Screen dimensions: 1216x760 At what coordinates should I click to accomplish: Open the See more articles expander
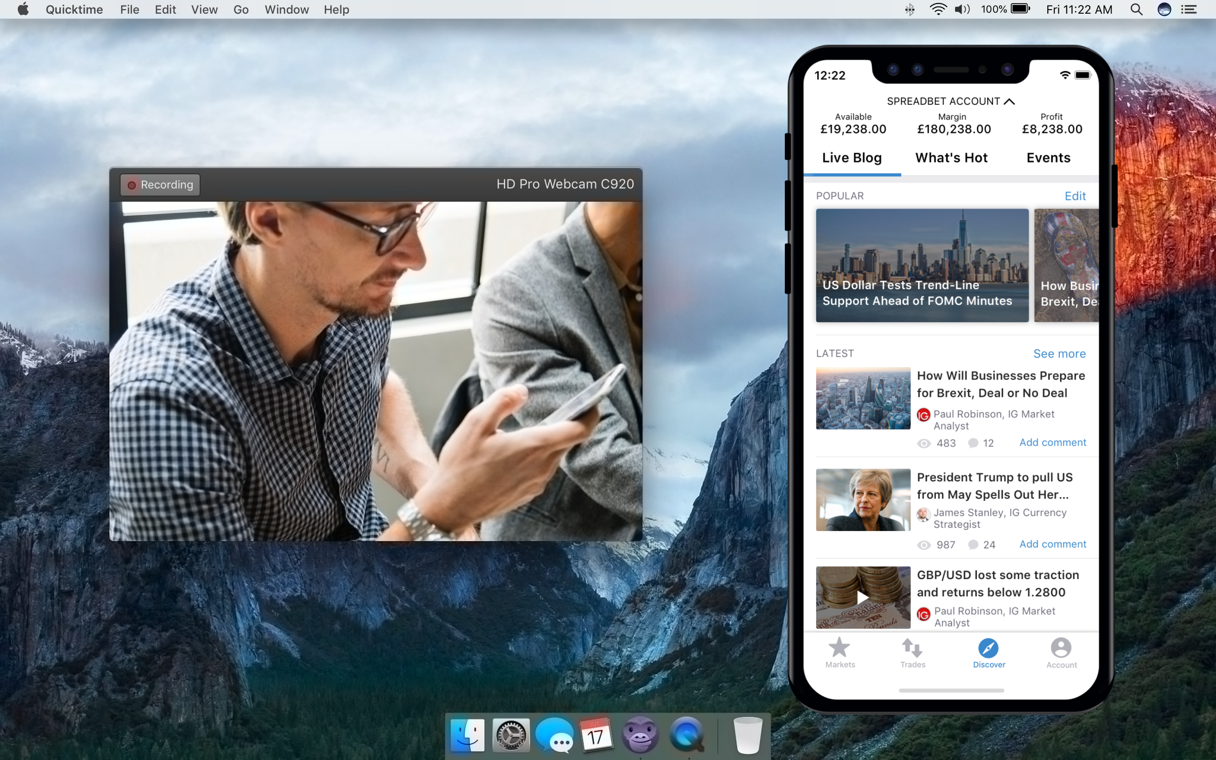[1059, 352]
